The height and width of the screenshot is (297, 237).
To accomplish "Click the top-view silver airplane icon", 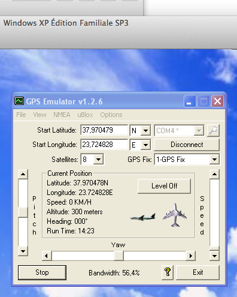I will coord(175,215).
